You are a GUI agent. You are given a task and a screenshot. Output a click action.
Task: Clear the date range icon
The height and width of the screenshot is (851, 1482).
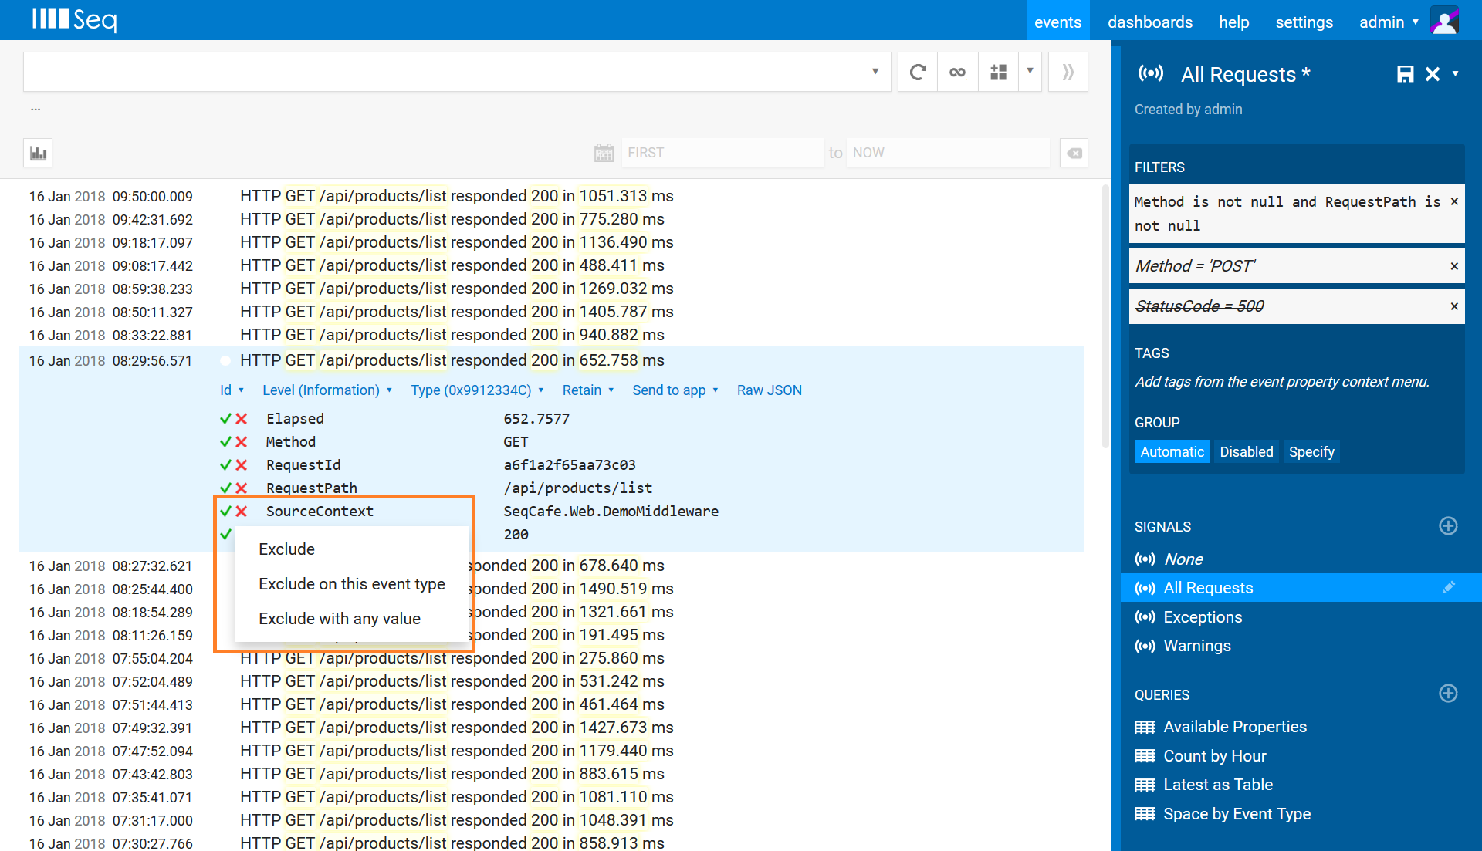pyautogui.click(x=1074, y=153)
